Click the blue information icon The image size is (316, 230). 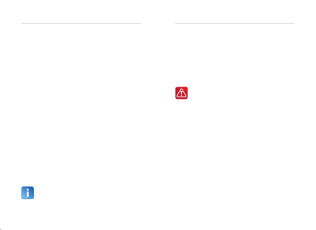pos(28,193)
